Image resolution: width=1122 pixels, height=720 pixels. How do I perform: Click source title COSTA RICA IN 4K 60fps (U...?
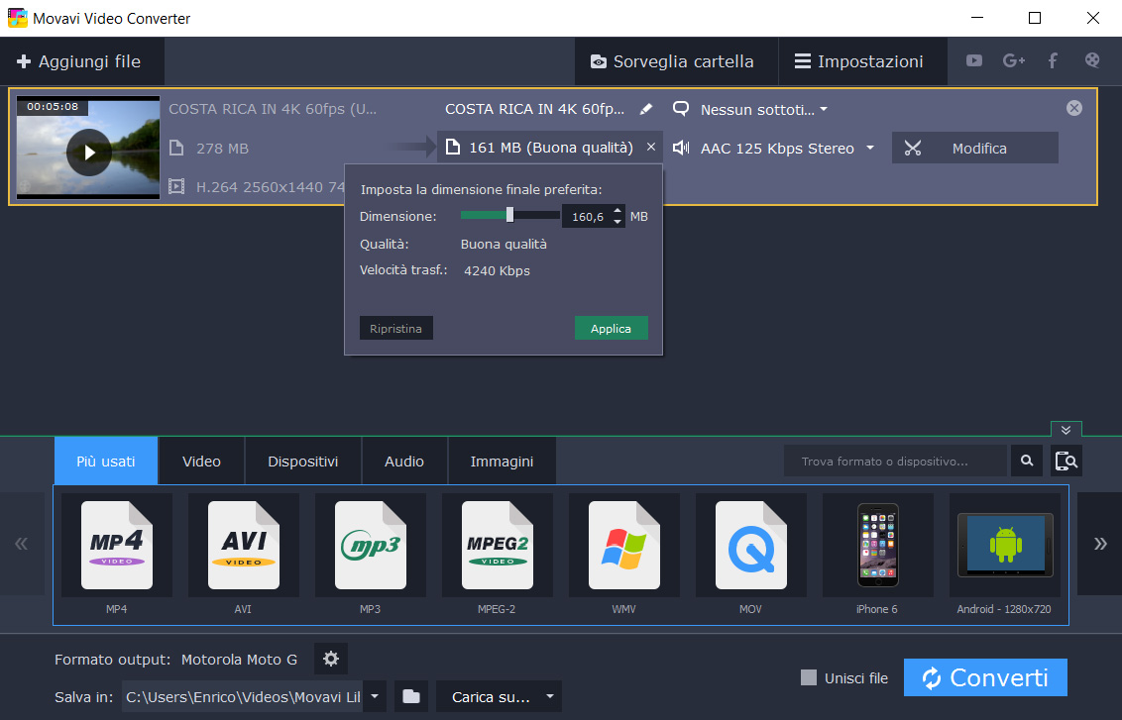click(273, 109)
